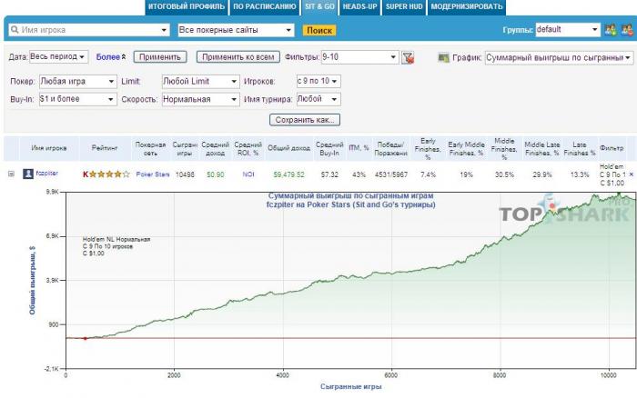
Task: Sort by Победы/Поражения column header
Action: coord(390,149)
